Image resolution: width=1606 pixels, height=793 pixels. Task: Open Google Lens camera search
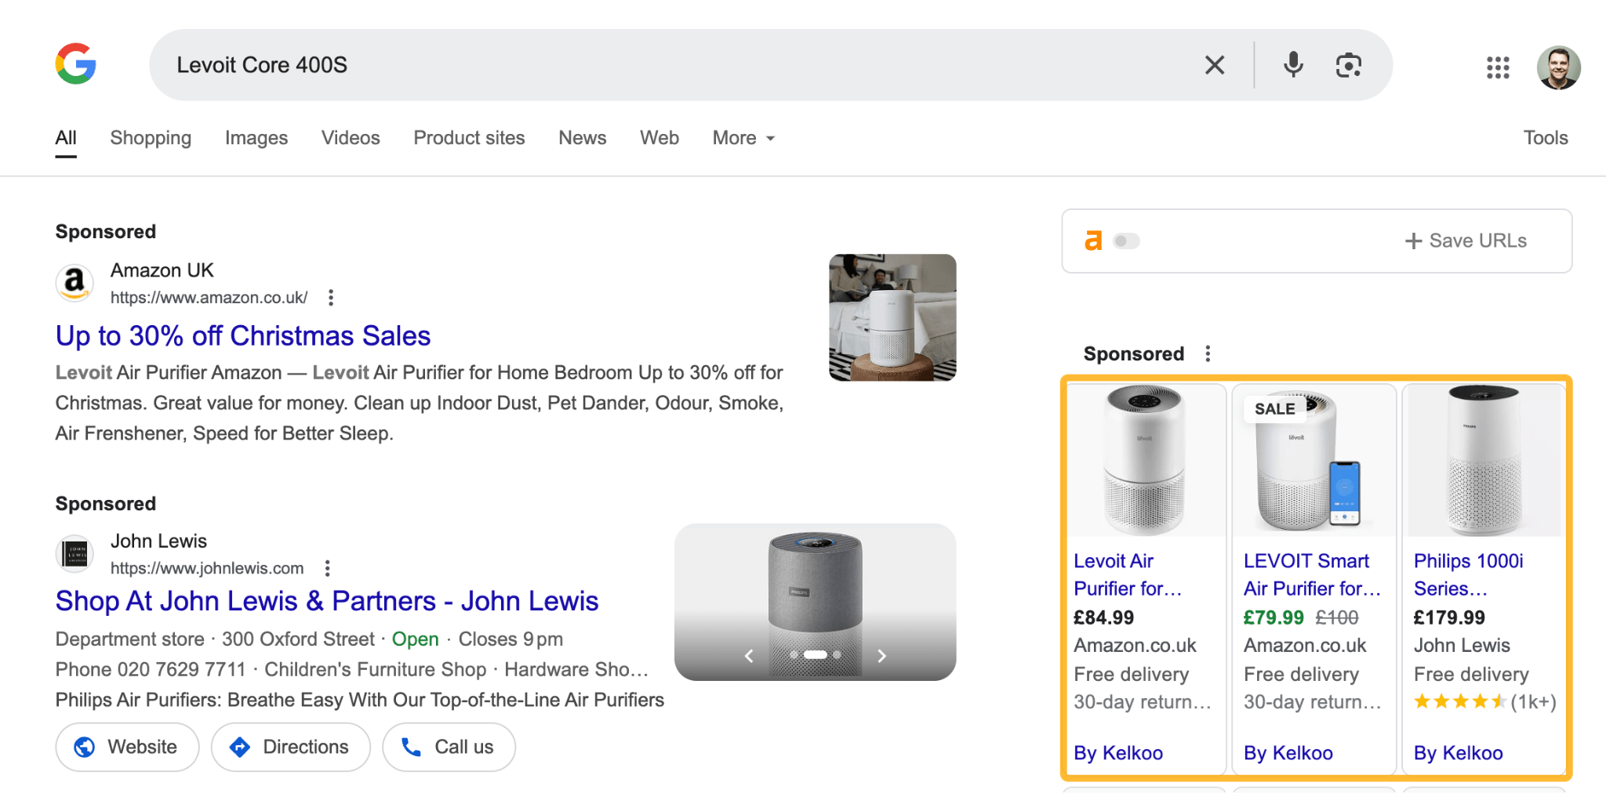point(1348,65)
